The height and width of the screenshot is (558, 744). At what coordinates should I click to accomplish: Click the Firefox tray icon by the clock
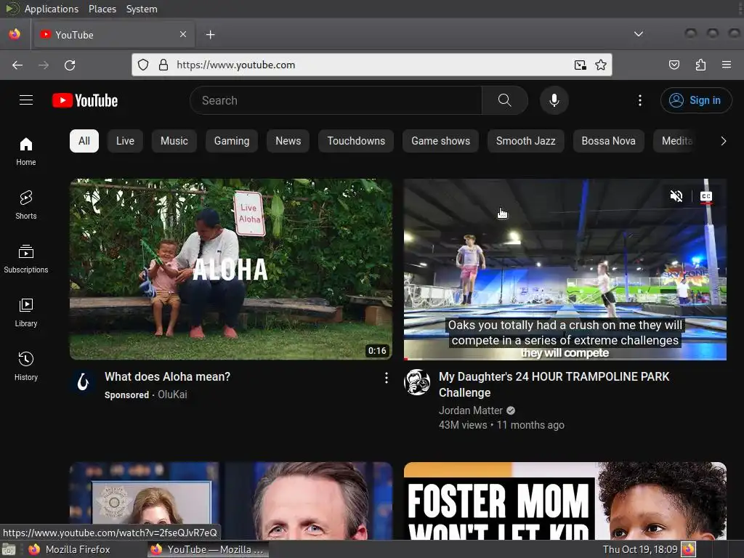[x=688, y=549]
